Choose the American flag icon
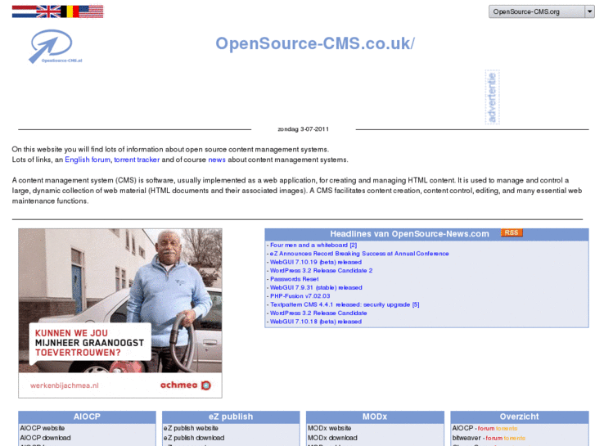The height and width of the screenshot is (446, 595). [91, 11]
